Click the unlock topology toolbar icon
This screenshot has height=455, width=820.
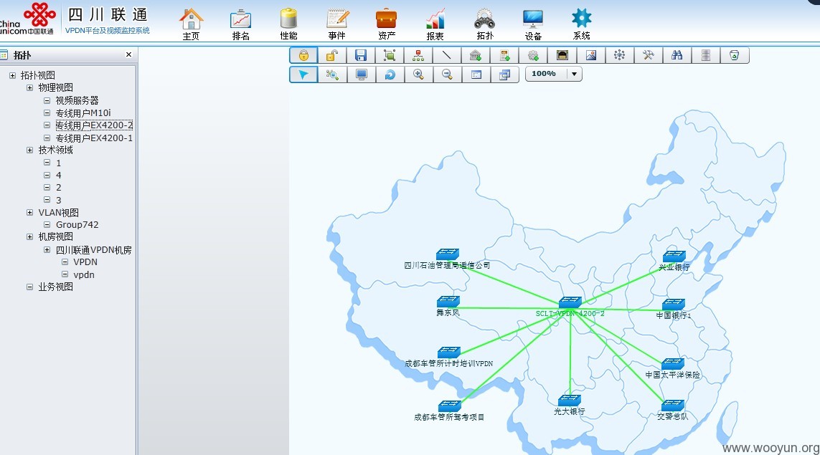(x=332, y=55)
